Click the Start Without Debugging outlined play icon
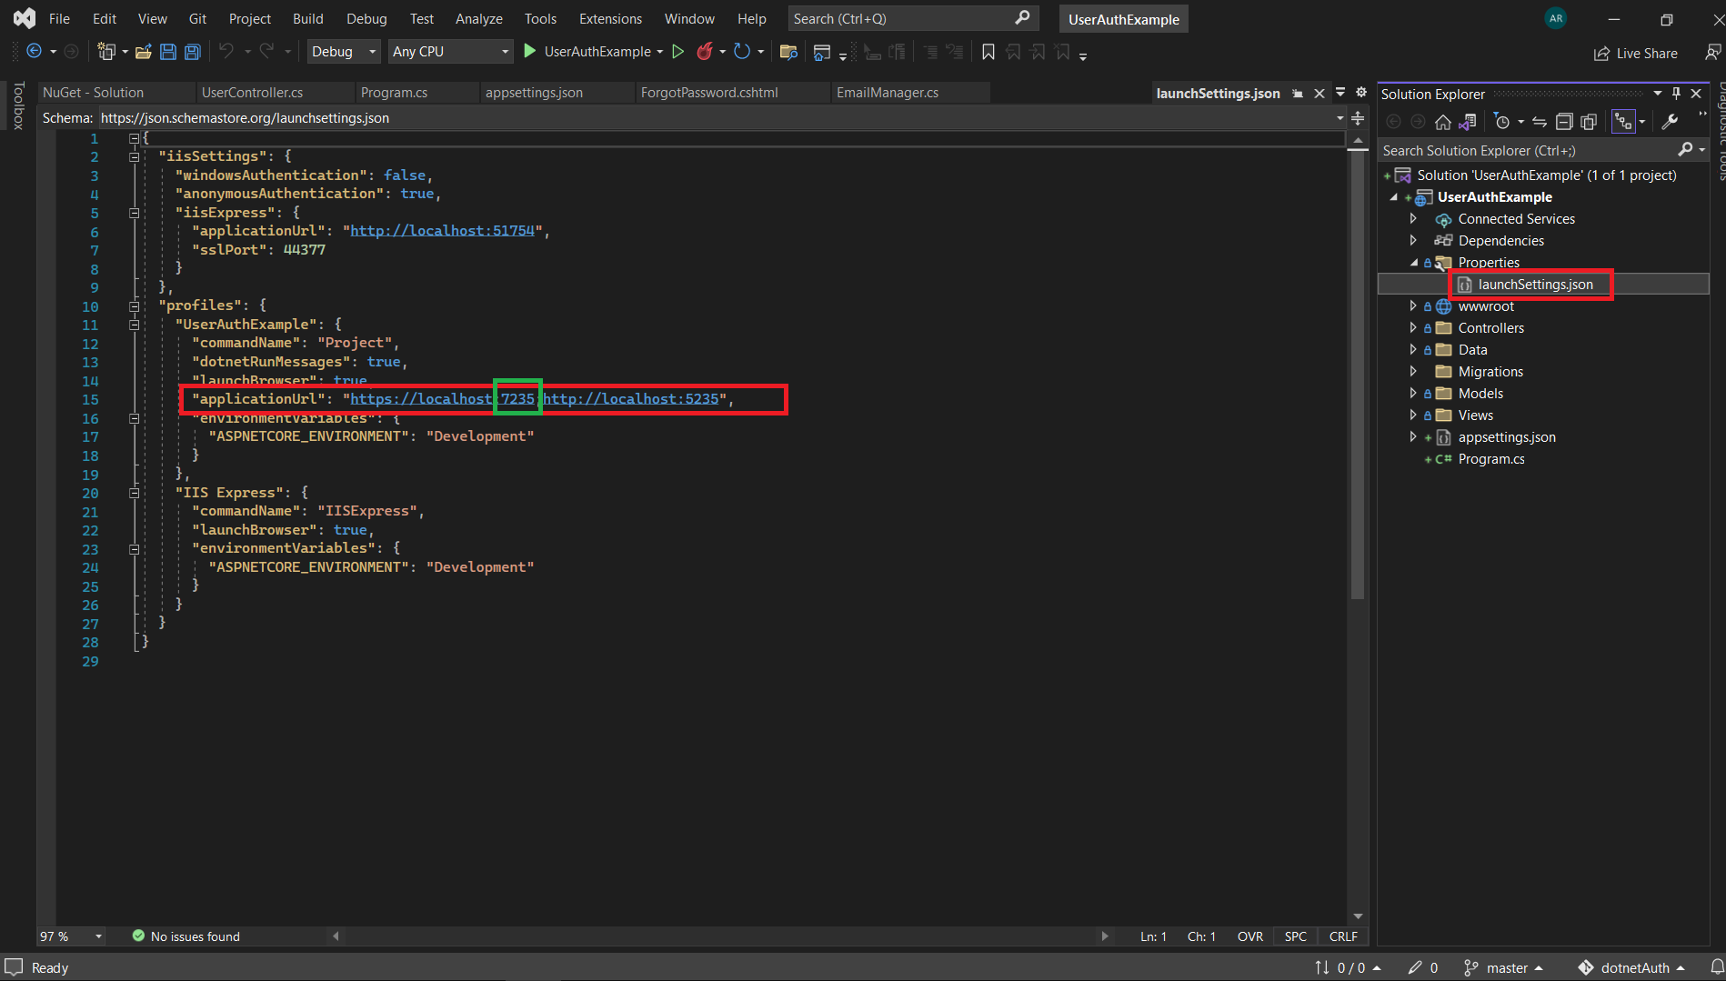 (677, 52)
